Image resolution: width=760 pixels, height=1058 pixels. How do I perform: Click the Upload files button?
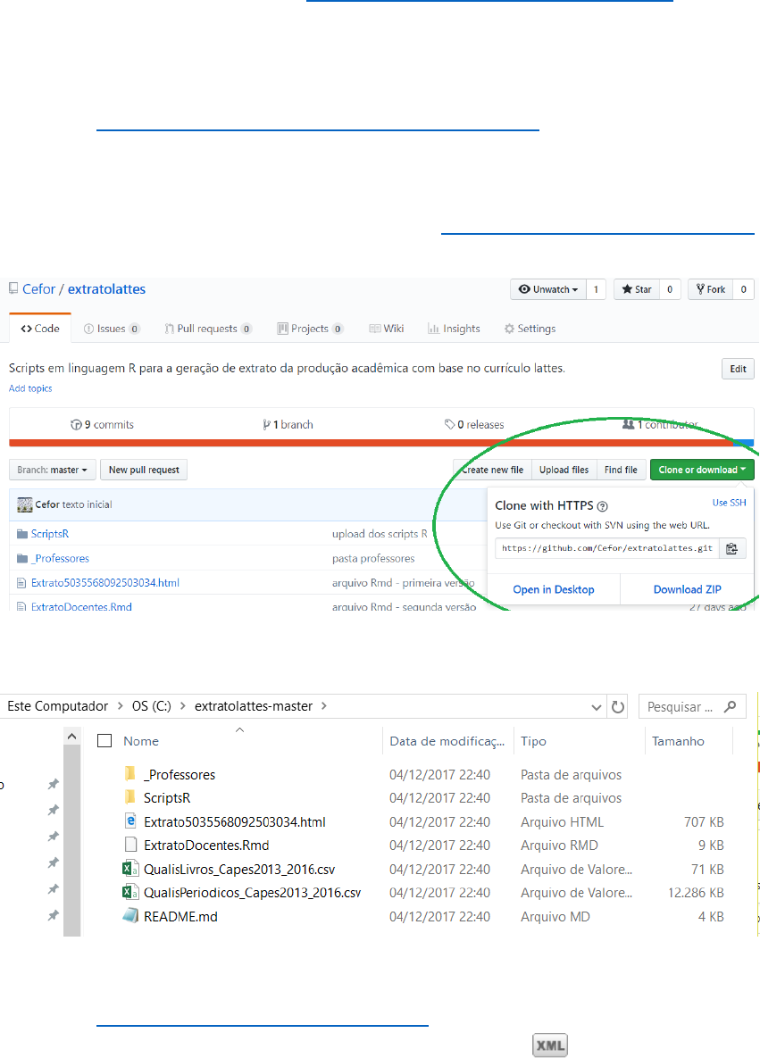[x=564, y=470]
